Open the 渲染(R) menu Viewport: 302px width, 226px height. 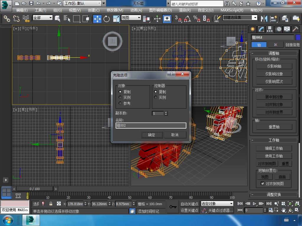185,10
